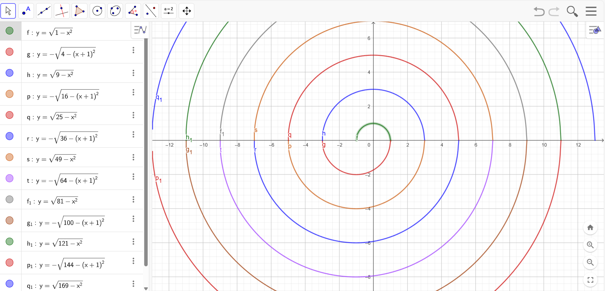This screenshot has height=291, width=605.
Task: Toggle visibility of function t
Action: 10,178
